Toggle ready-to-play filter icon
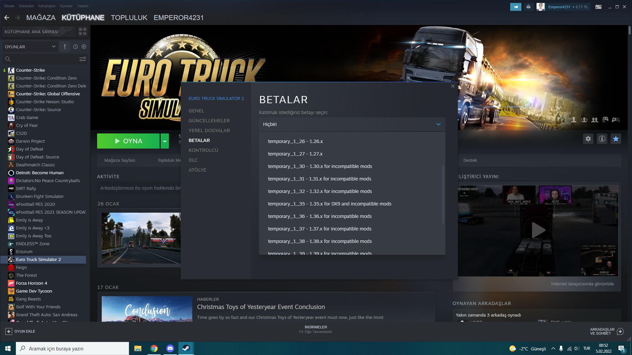Viewport: 632px width, 355px height. [x=84, y=47]
